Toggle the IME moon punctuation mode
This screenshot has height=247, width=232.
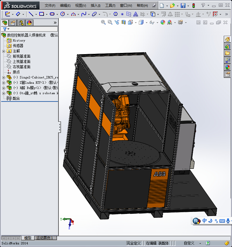pyautogui.click(x=210, y=221)
